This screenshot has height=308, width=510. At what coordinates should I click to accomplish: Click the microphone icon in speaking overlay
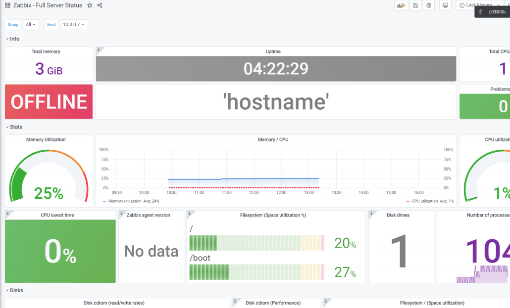tap(481, 12)
